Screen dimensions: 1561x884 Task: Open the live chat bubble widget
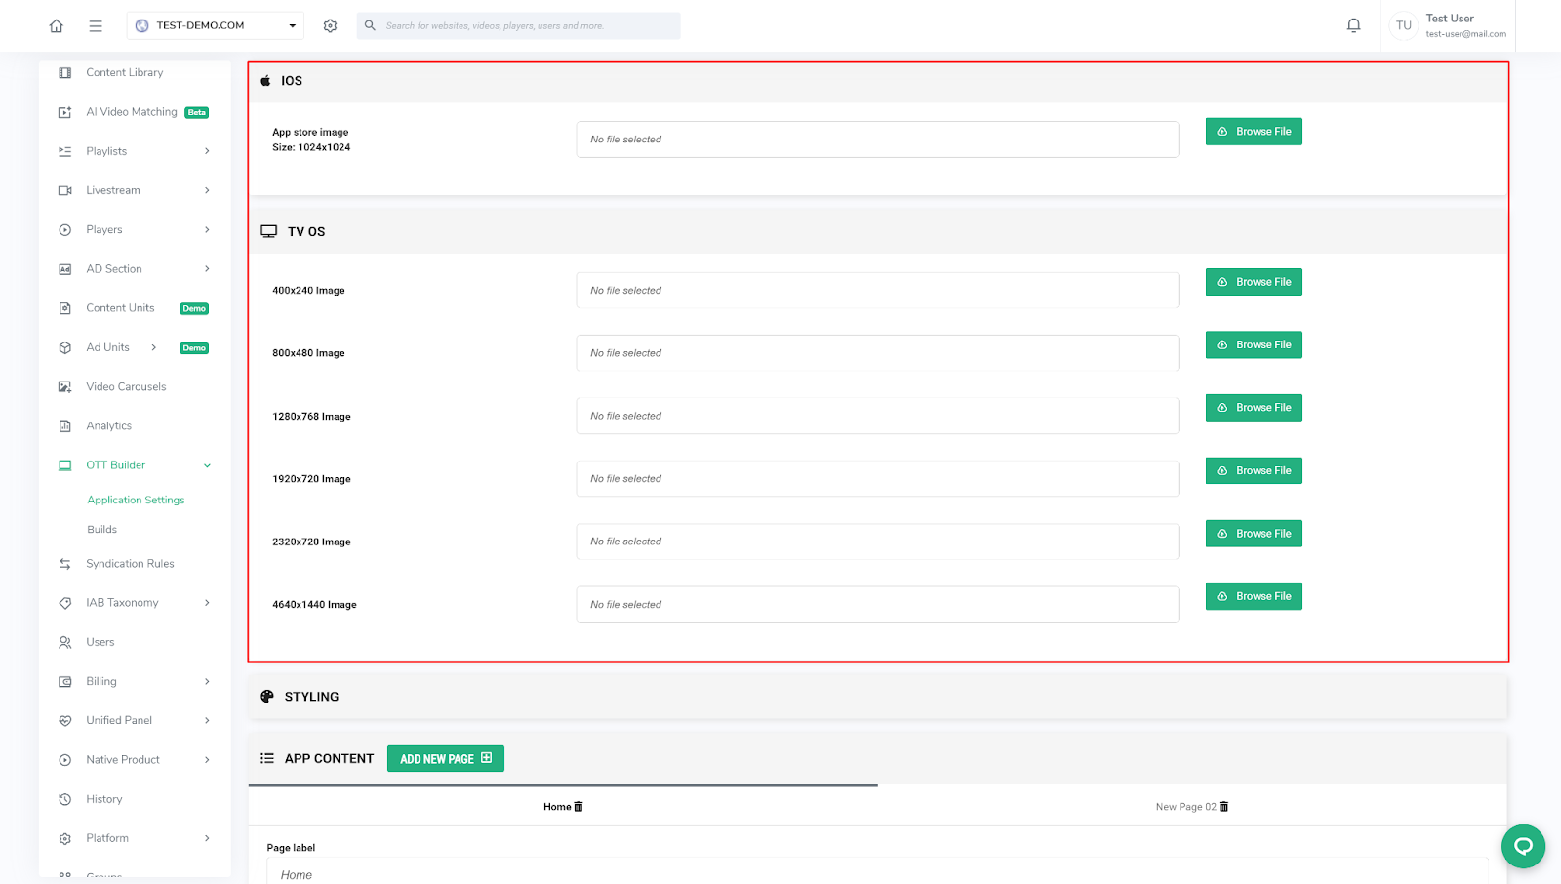click(x=1523, y=846)
